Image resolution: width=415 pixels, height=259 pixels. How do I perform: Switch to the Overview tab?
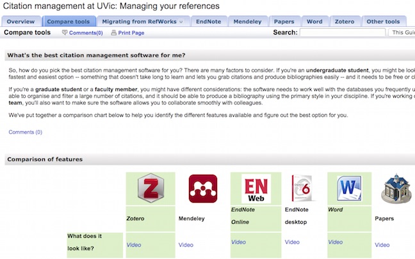(x=20, y=22)
